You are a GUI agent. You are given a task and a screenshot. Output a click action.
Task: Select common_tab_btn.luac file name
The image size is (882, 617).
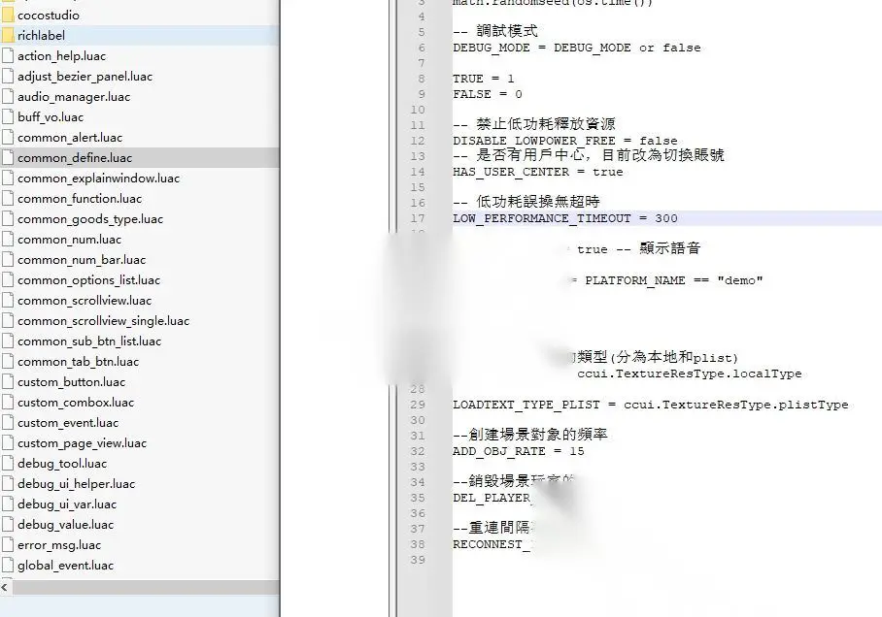[78, 361]
